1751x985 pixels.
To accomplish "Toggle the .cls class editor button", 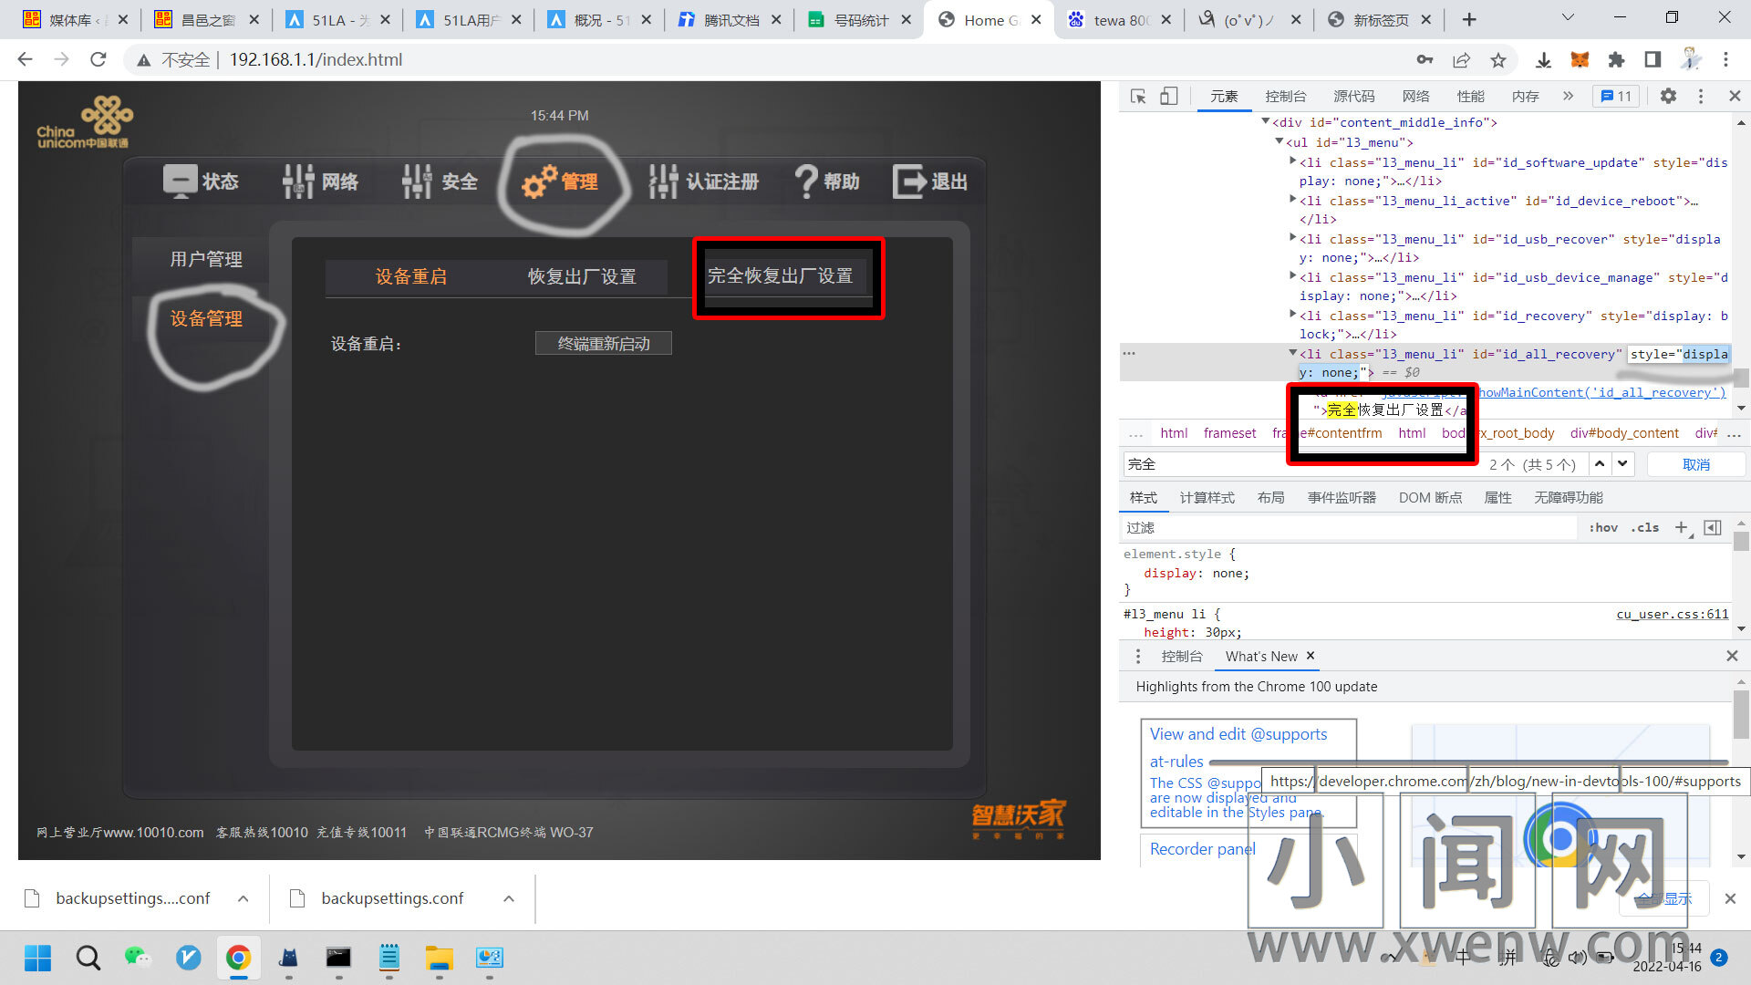I will pyautogui.click(x=1645, y=528).
